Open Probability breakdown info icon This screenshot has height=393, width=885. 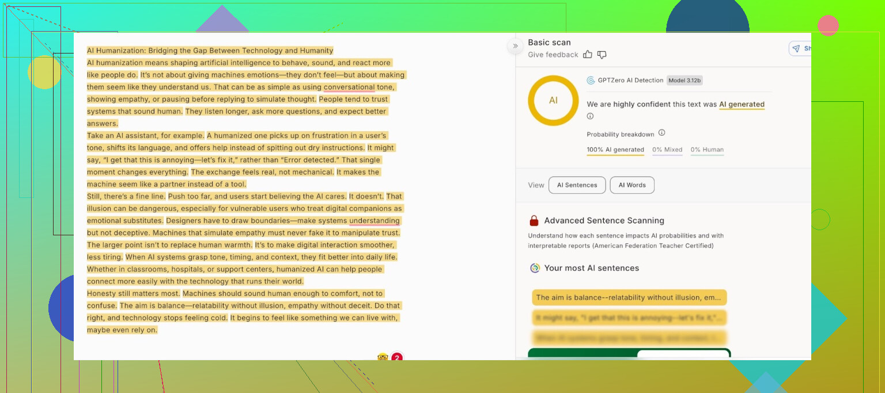coord(661,133)
